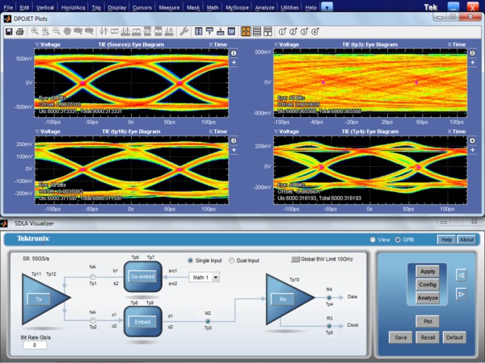Viewport: 485px width, 363px height.
Task: Click the Help button in SDLA Visualizer
Action: pyautogui.click(x=446, y=240)
